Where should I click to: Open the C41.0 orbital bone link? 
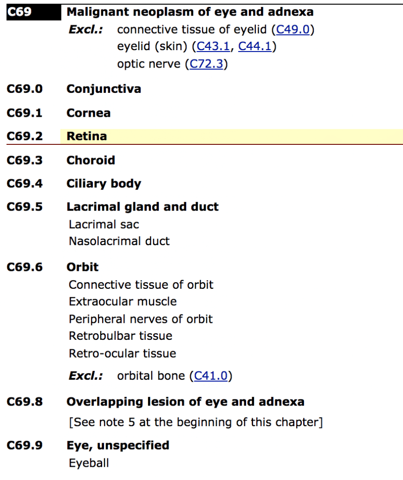click(211, 375)
